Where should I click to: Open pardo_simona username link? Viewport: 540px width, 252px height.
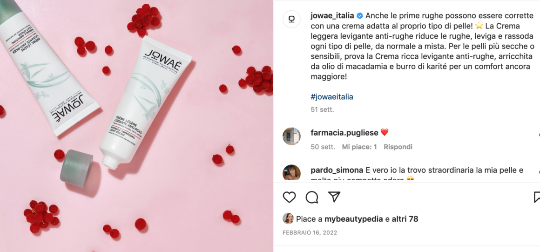pyautogui.click(x=337, y=170)
